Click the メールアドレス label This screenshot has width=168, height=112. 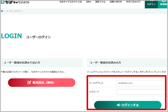pyautogui.click(x=96, y=83)
